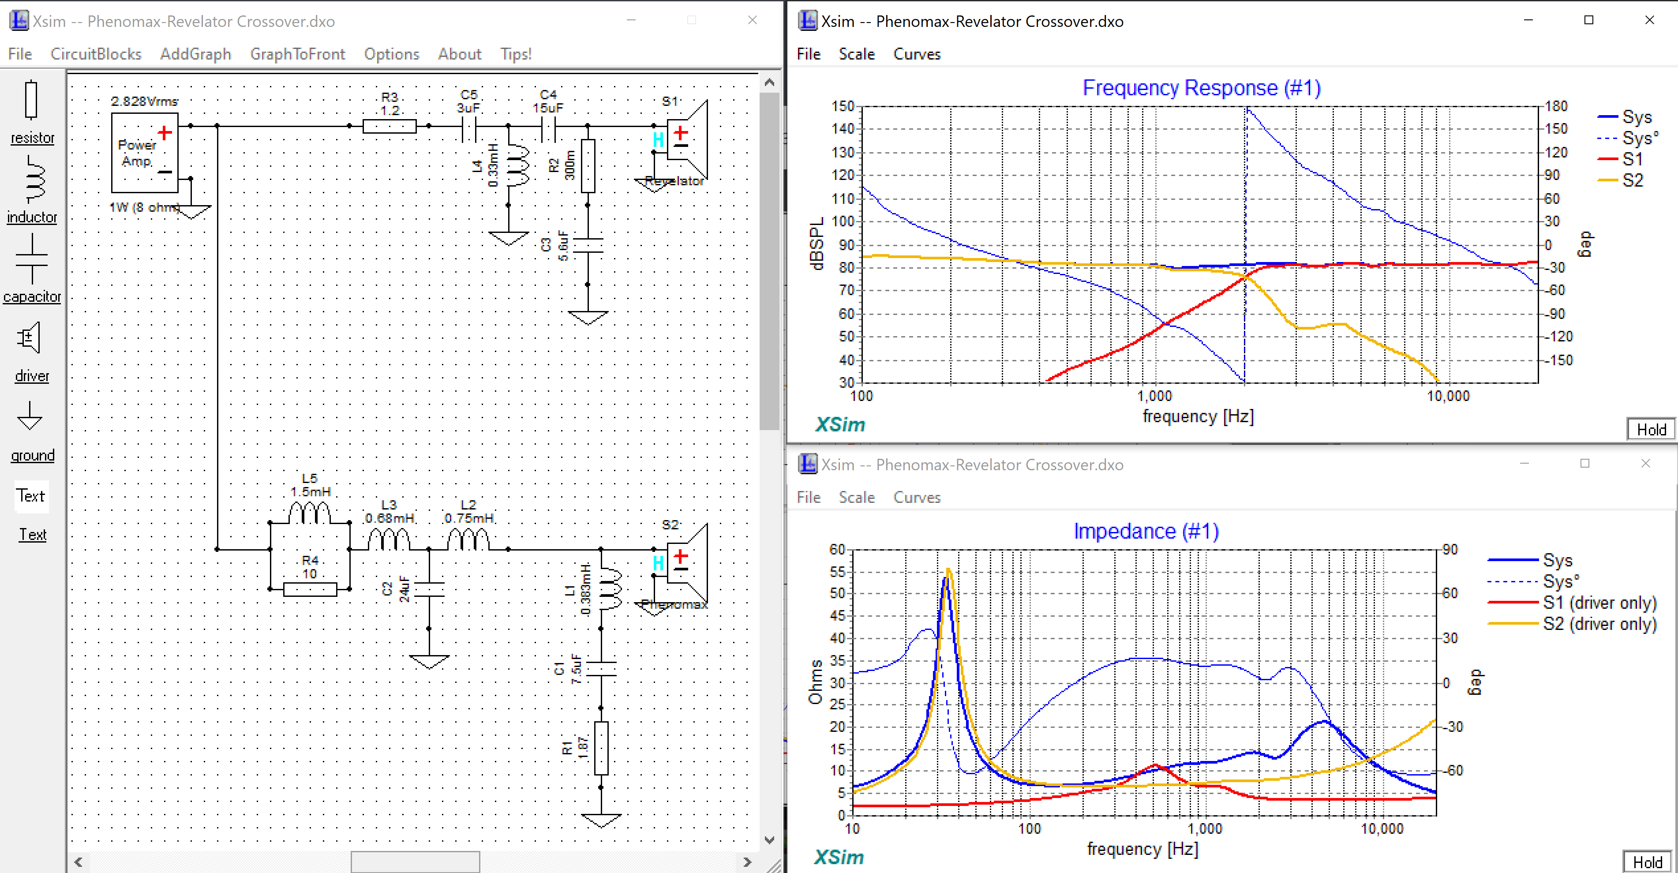This screenshot has height=873, width=1678.
Task: Click the Power Amp source block
Action: point(145,153)
